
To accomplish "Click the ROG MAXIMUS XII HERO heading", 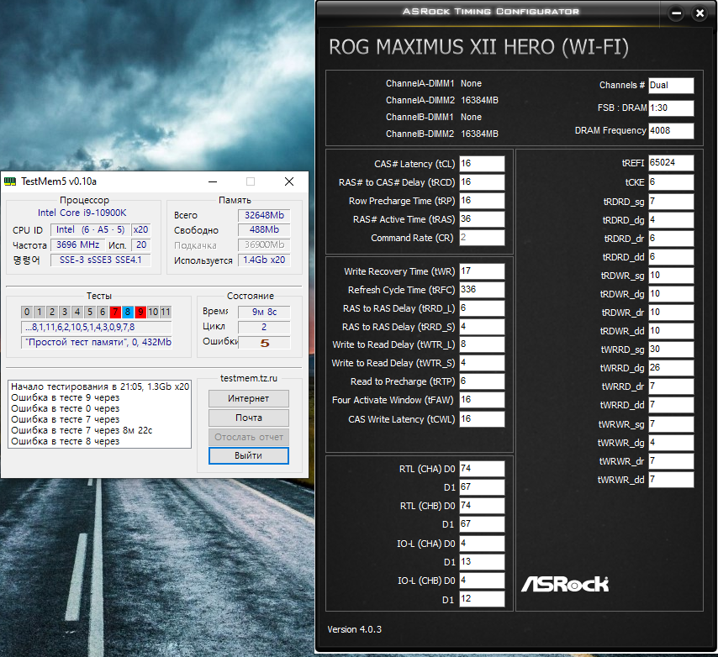I will (x=478, y=47).
